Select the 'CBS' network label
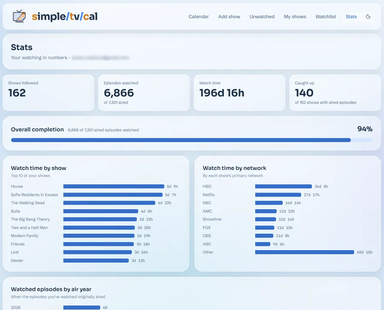Image resolution: width=384 pixels, height=310 pixels. [207, 236]
